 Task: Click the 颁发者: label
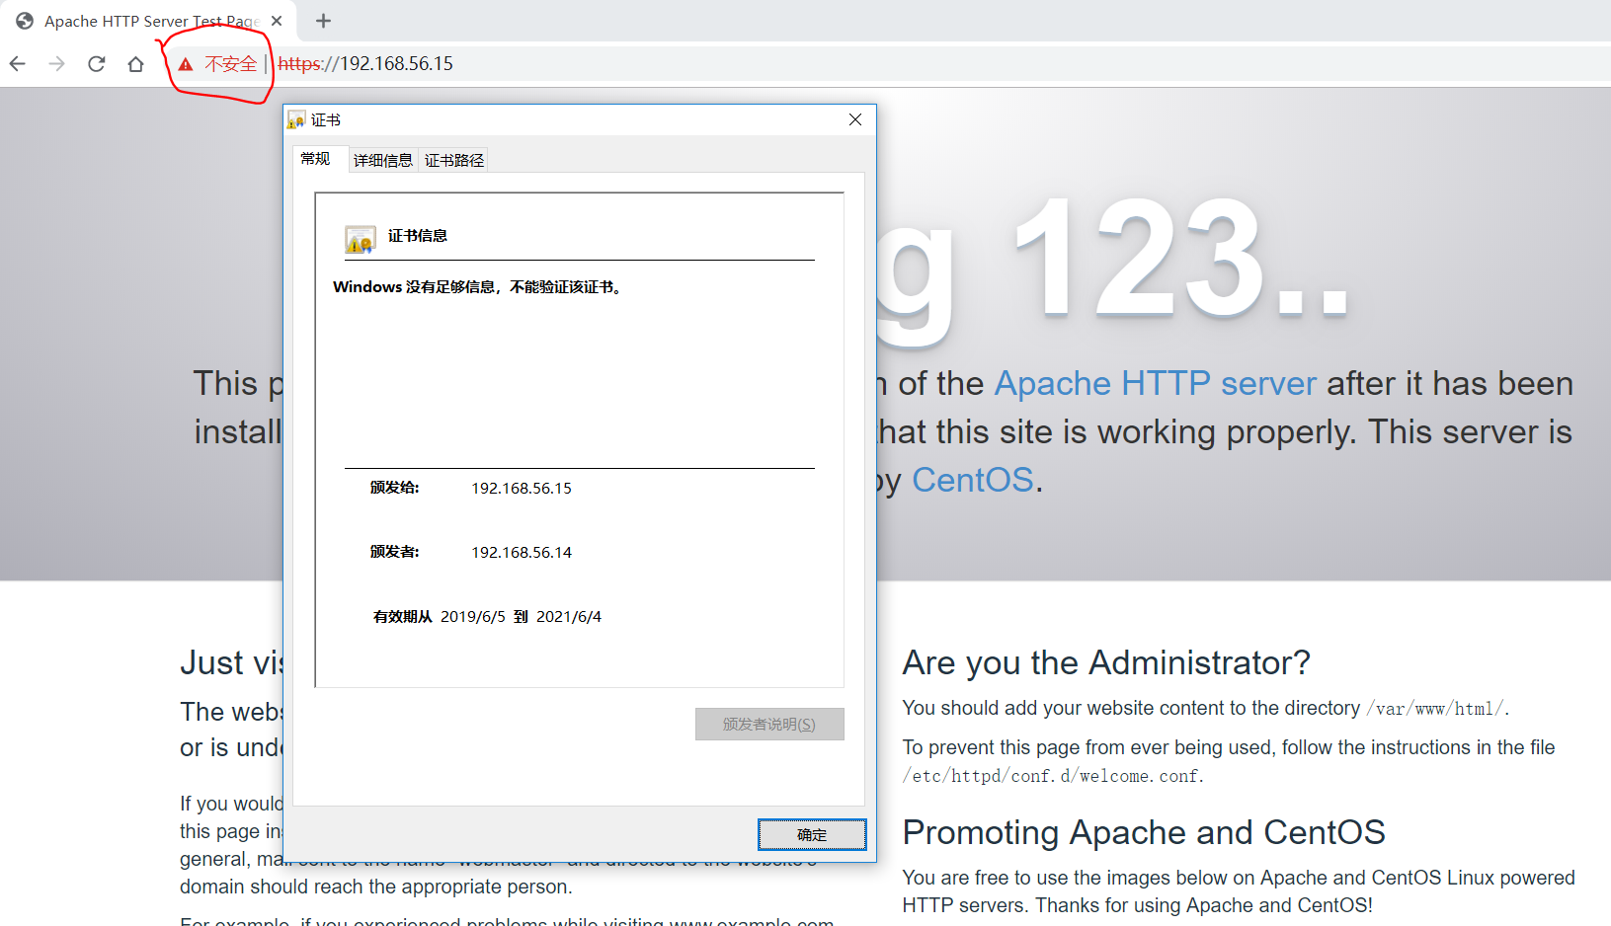tap(394, 552)
